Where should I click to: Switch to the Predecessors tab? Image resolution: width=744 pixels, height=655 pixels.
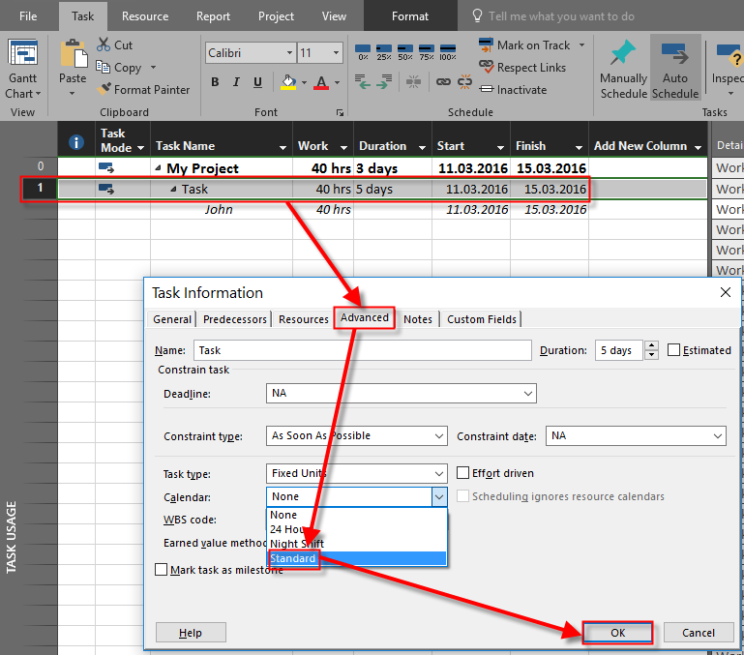pyautogui.click(x=235, y=319)
